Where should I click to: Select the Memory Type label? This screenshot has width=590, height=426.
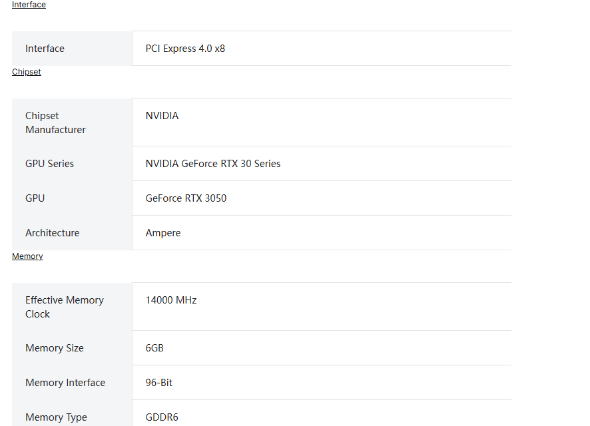click(x=56, y=417)
